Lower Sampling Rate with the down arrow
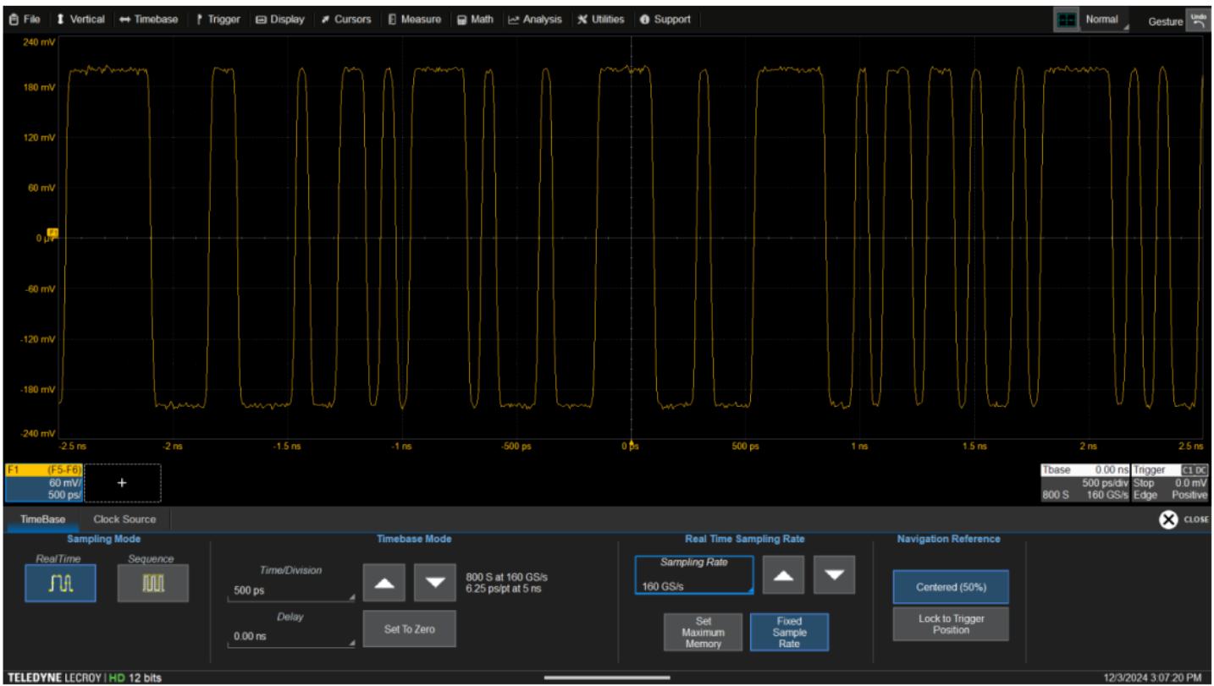This screenshot has width=1214, height=686. [x=834, y=575]
